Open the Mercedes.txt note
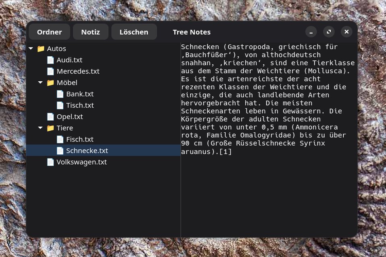 coord(78,71)
